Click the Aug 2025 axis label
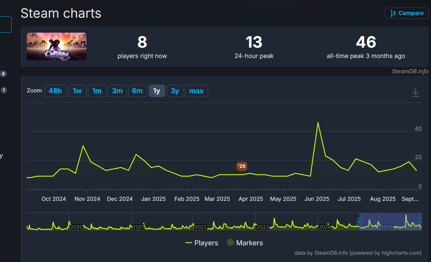Image resolution: width=431 pixels, height=262 pixels. tap(383, 199)
